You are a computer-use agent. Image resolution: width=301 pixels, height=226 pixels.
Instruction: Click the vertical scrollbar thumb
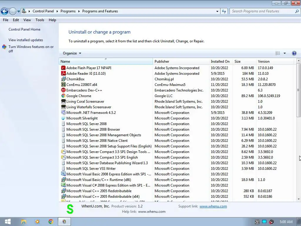pos(298,90)
